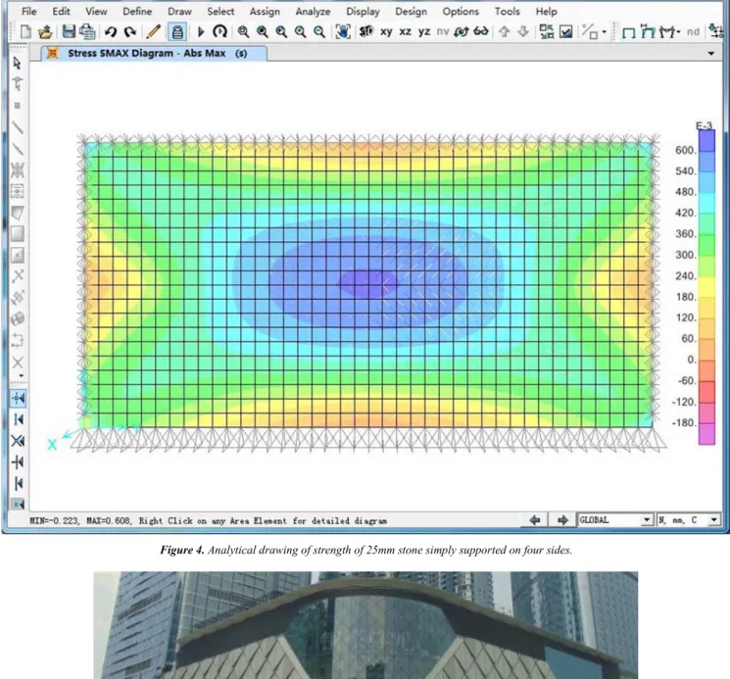Click the building photo below the caption

coord(365,625)
